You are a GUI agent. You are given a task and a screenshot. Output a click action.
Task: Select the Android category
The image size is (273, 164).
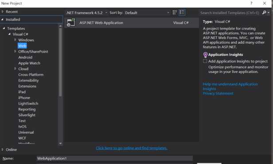[25, 57]
